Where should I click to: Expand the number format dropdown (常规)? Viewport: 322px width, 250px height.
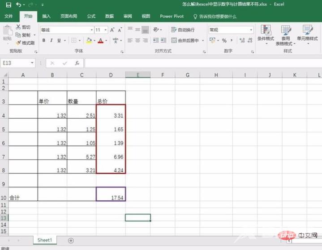click(x=251, y=30)
